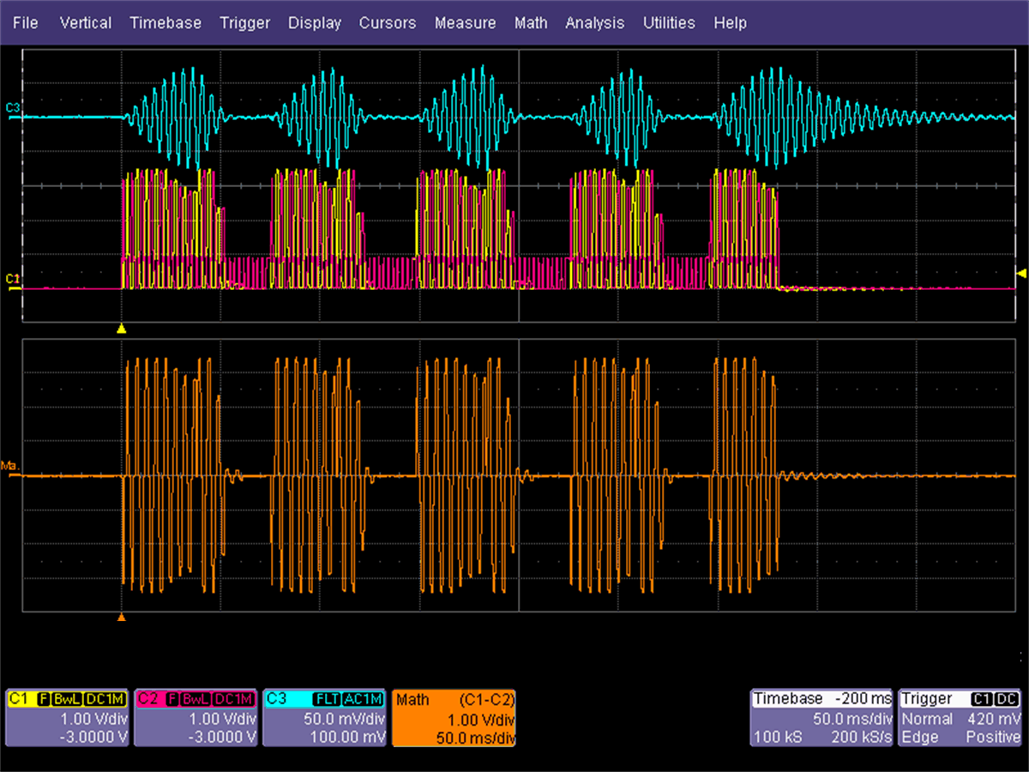Open the Vertical menu
1029x772 pixels.
tap(85, 23)
